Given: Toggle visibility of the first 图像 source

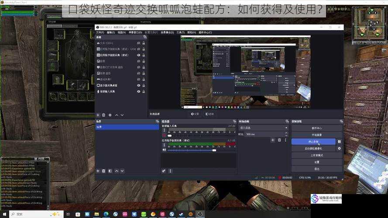Looking at the screenshot, I should [x=139, y=61].
